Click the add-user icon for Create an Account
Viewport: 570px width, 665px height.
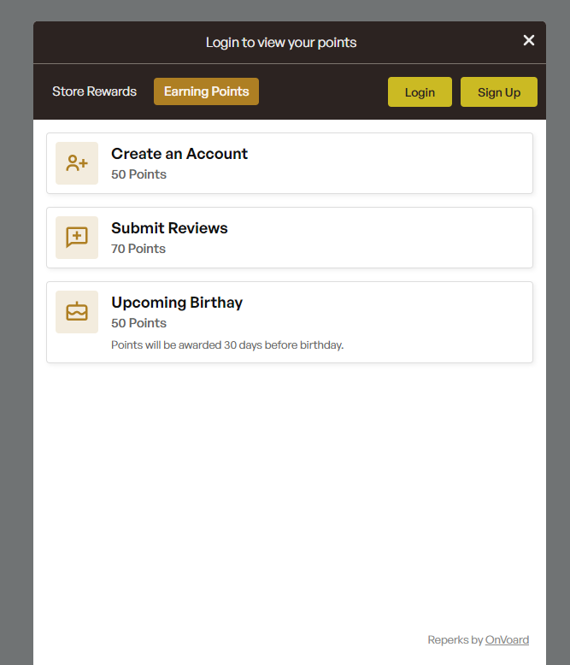click(77, 163)
